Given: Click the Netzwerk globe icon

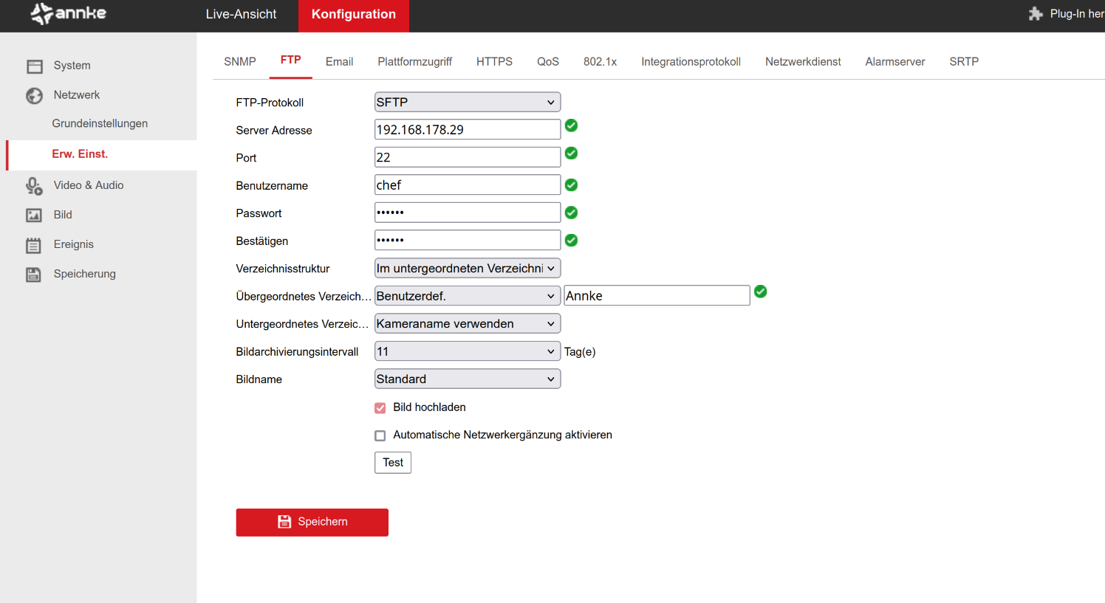Looking at the screenshot, I should click(34, 96).
